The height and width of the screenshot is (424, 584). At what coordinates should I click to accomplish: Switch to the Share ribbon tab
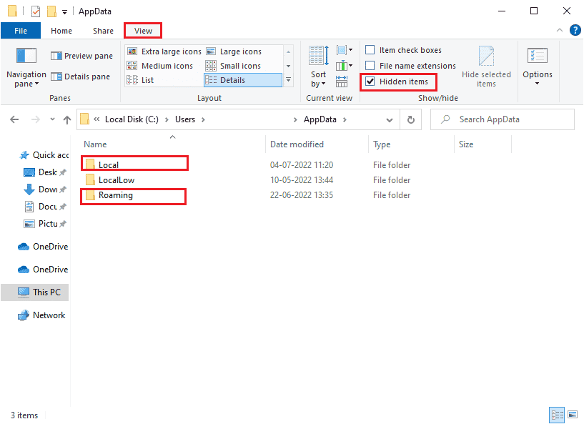[103, 31]
